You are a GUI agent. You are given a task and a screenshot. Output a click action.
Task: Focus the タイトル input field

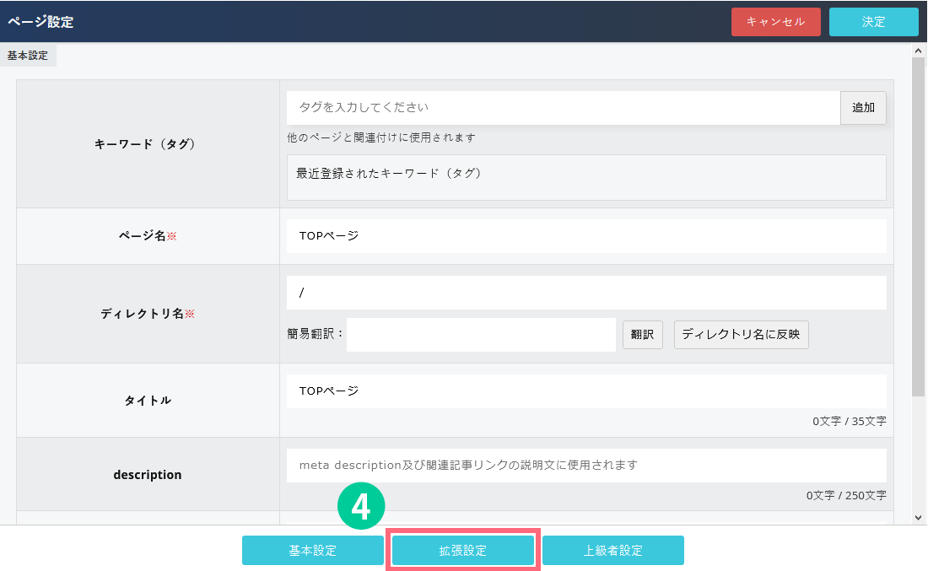point(586,391)
